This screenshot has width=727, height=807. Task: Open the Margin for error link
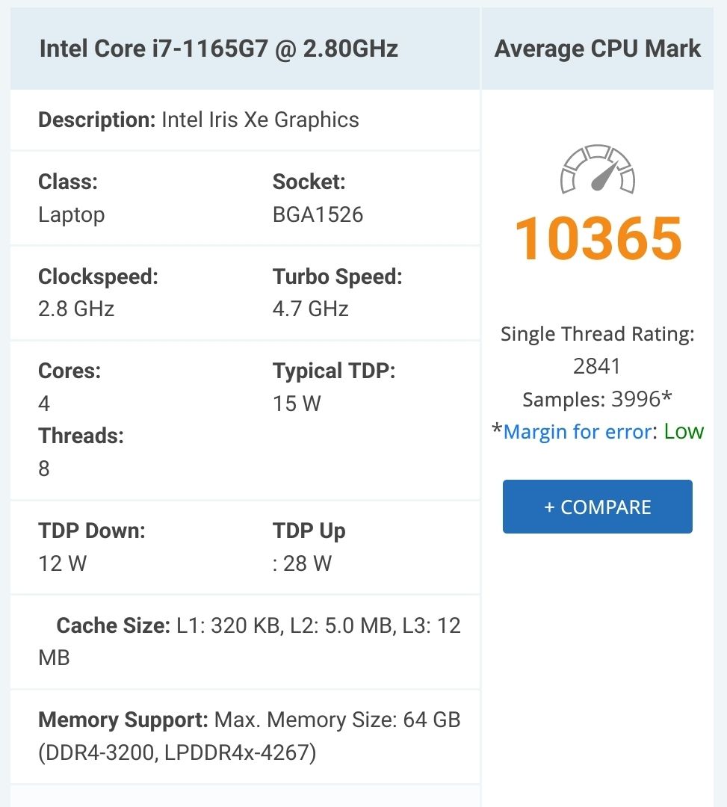577,431
